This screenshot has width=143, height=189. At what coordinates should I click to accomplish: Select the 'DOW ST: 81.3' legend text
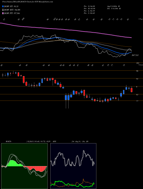(11, 6)
